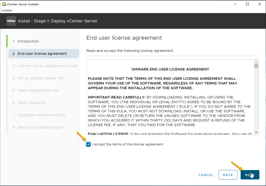Click the Cancel link
The width and height of the screenshot is (266, 186).
click(x=206, y=175)
